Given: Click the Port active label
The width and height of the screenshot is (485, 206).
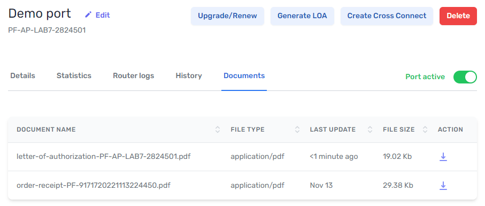Looking at the screenshot, I should click(x=425, y=77).
